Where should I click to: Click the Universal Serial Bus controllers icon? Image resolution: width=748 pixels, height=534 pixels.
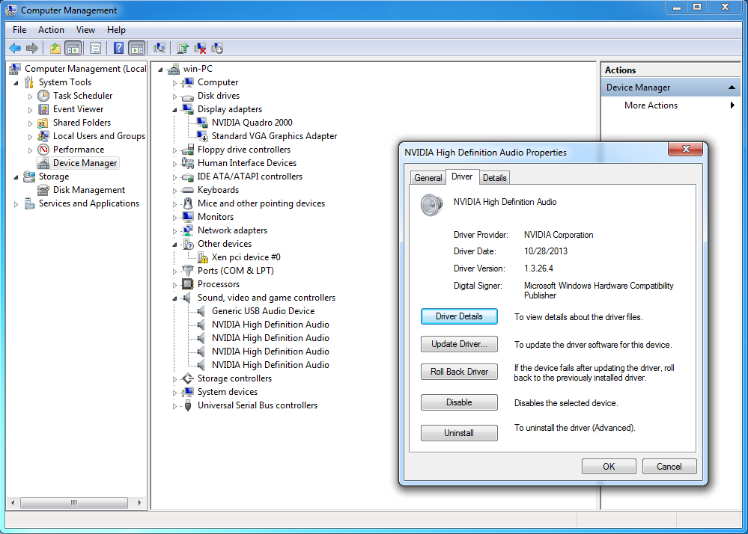188,405
